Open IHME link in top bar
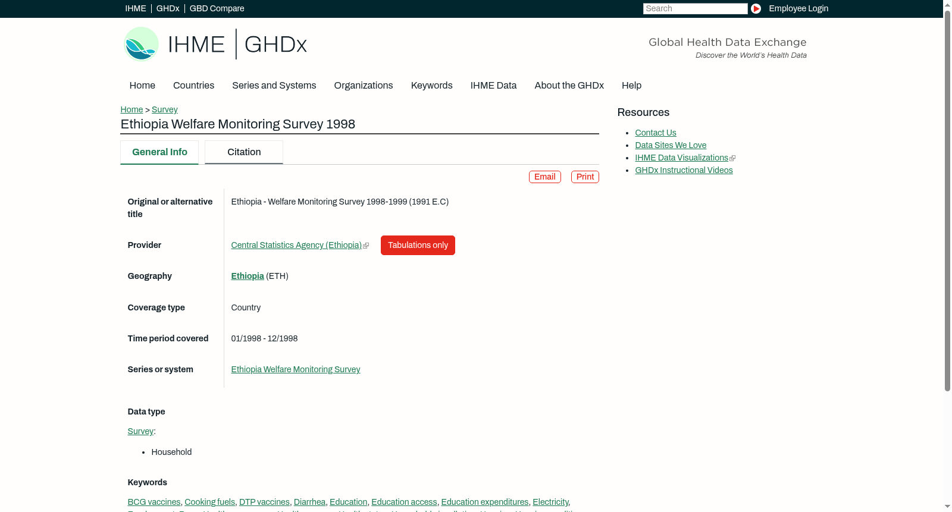The image size is (952, 512). 136,8
